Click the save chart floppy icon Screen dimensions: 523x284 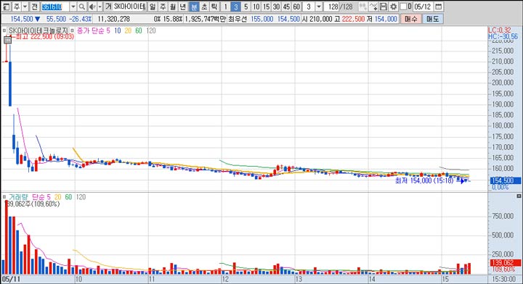[x=384, y=7]
